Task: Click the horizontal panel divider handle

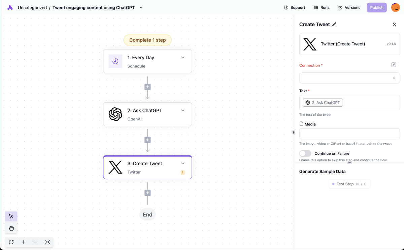Action: (x=349, y=163)
